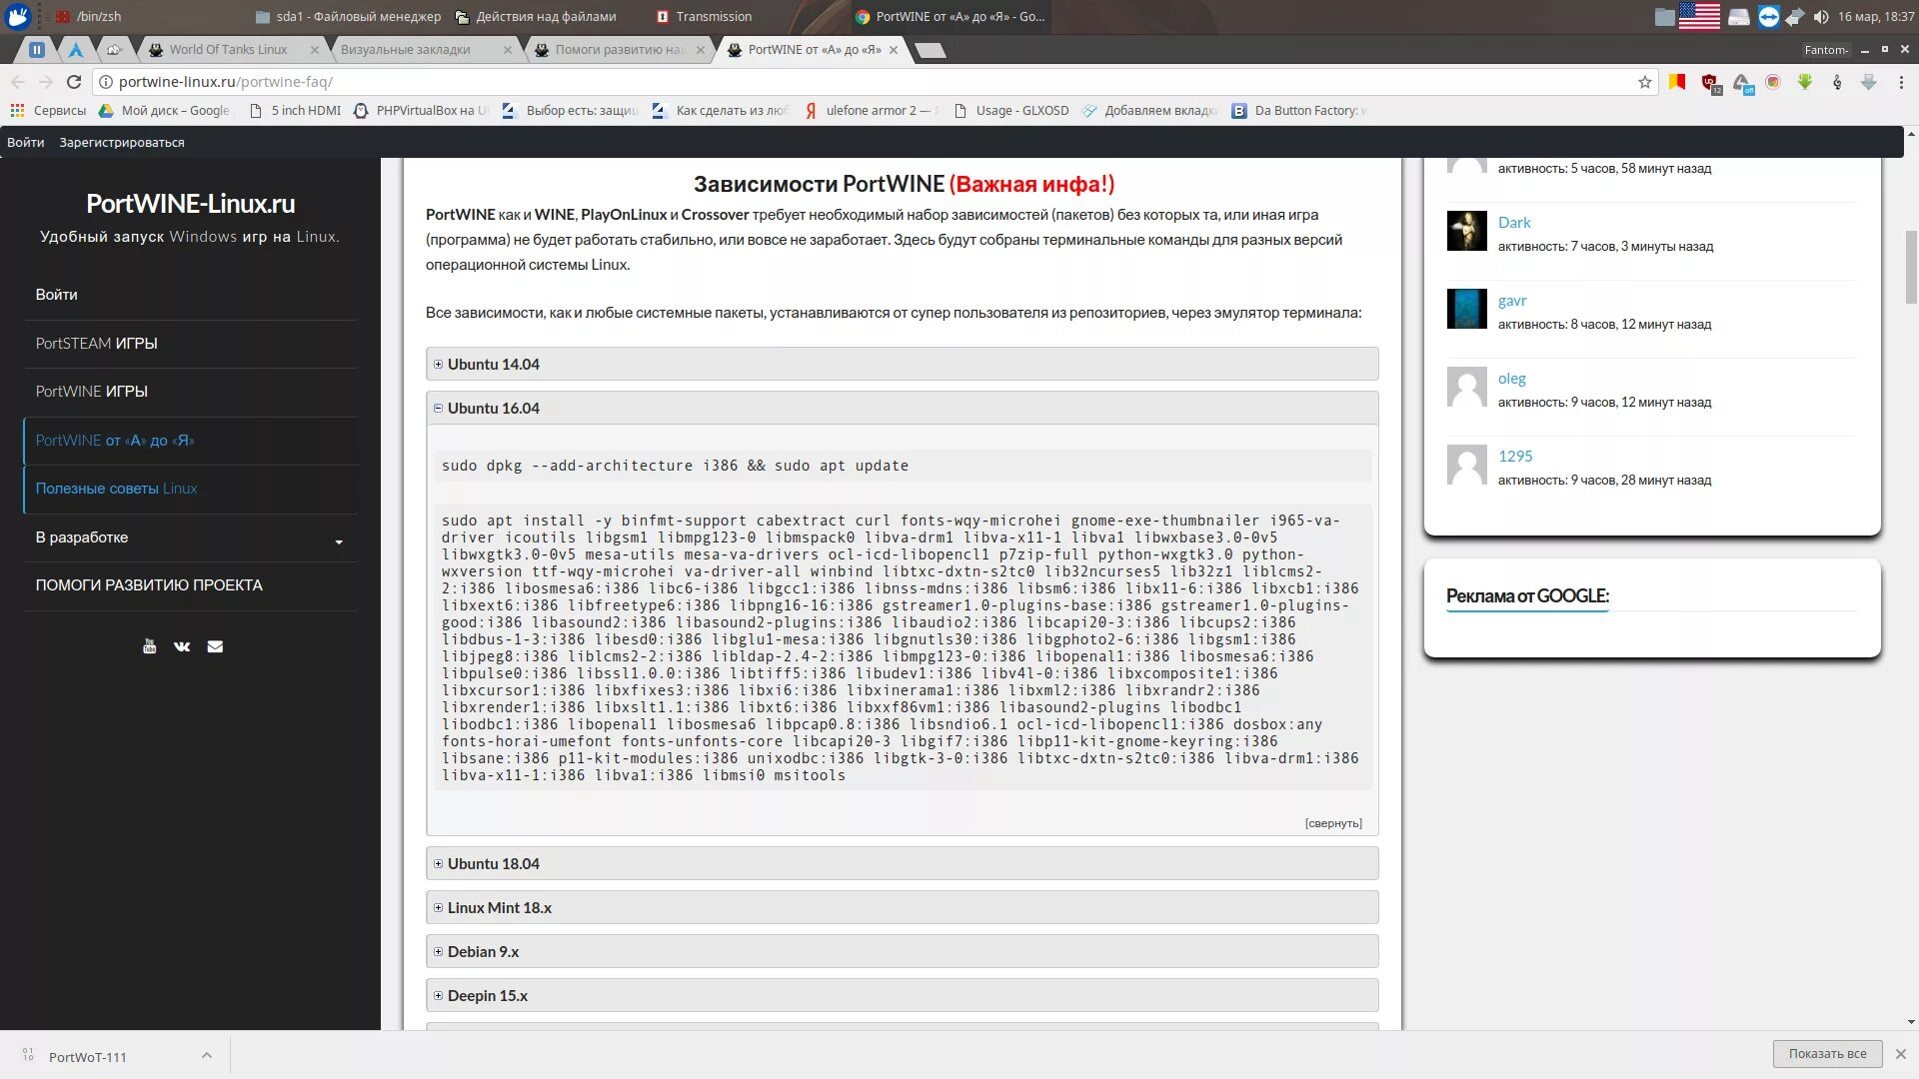Open the YouTube icon in sidebar
The image size is (1919, 1079).
coord(149,646)
